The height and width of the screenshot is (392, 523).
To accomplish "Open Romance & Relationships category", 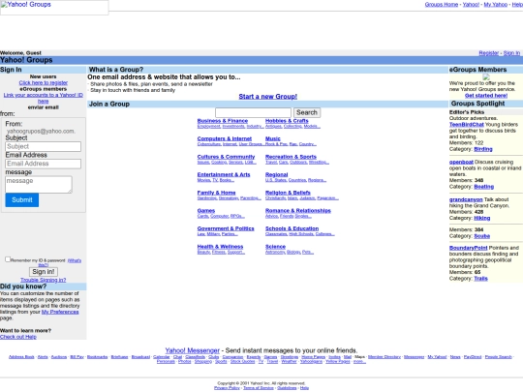I will tap(298, 211).
